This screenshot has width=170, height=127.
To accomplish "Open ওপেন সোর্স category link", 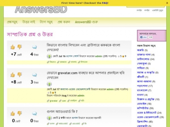I will (x=72, y=56).
